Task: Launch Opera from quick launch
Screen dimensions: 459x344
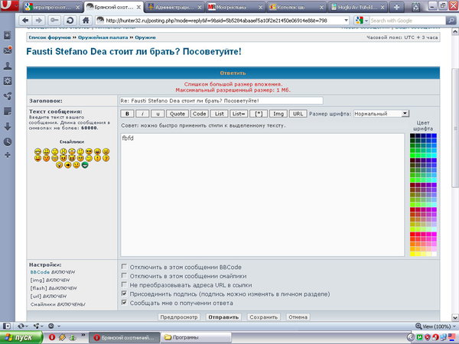Action: tap(52, 337)
